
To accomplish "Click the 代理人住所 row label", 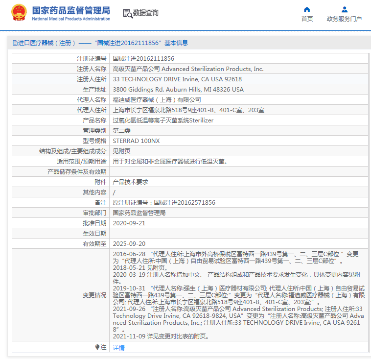I will coord(92,110).
